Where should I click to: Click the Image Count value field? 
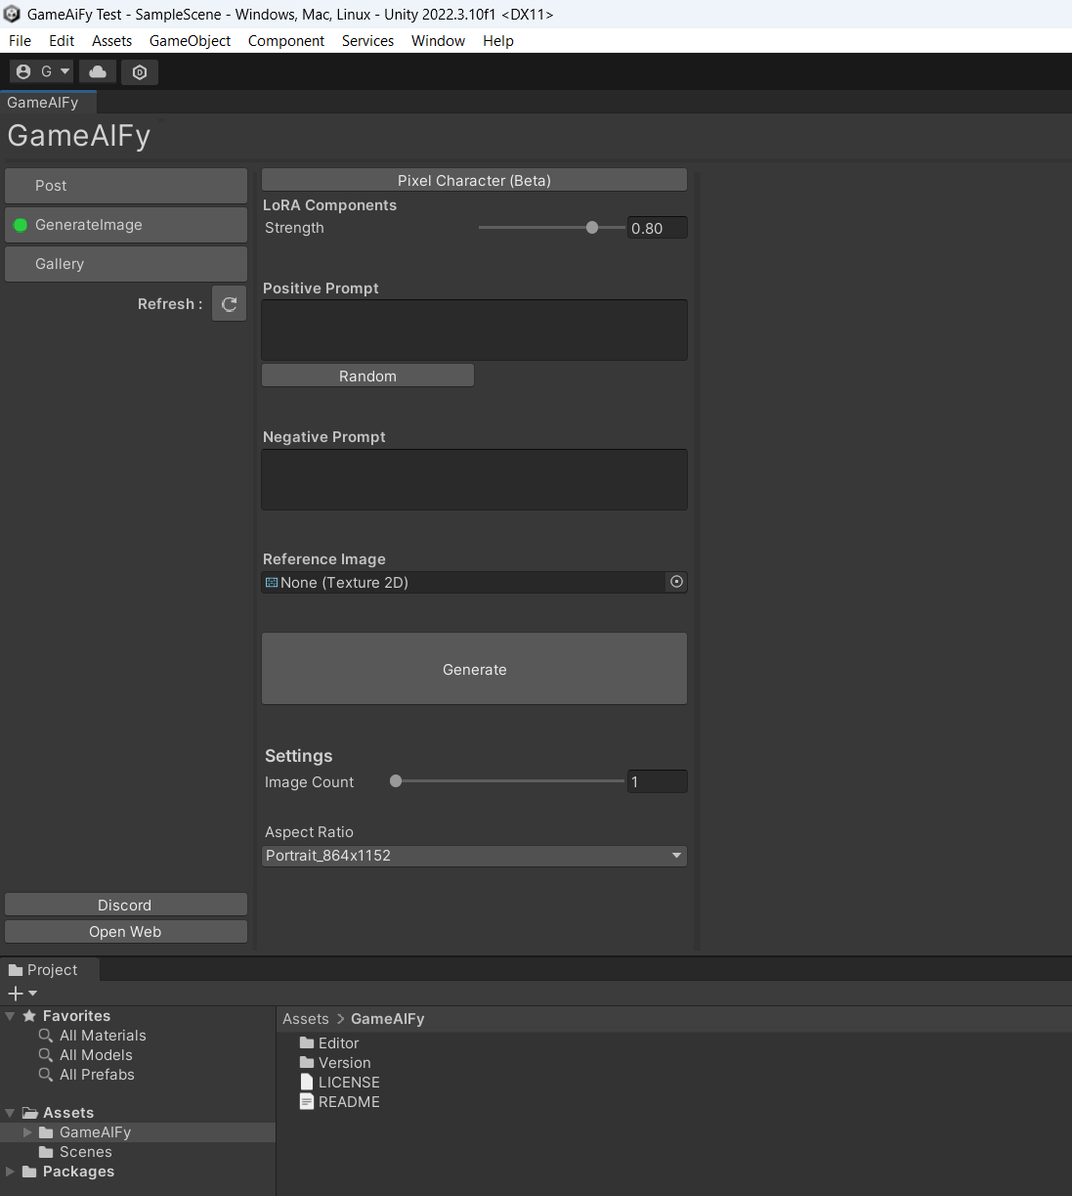(x=657, y=781)
